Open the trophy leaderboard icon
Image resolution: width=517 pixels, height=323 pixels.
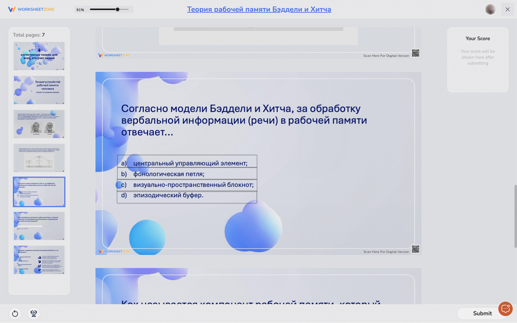pos(34,313)
